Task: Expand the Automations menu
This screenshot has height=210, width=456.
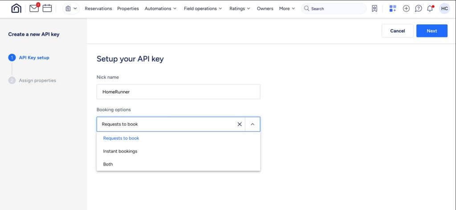Action: click(x=160, y=9)
